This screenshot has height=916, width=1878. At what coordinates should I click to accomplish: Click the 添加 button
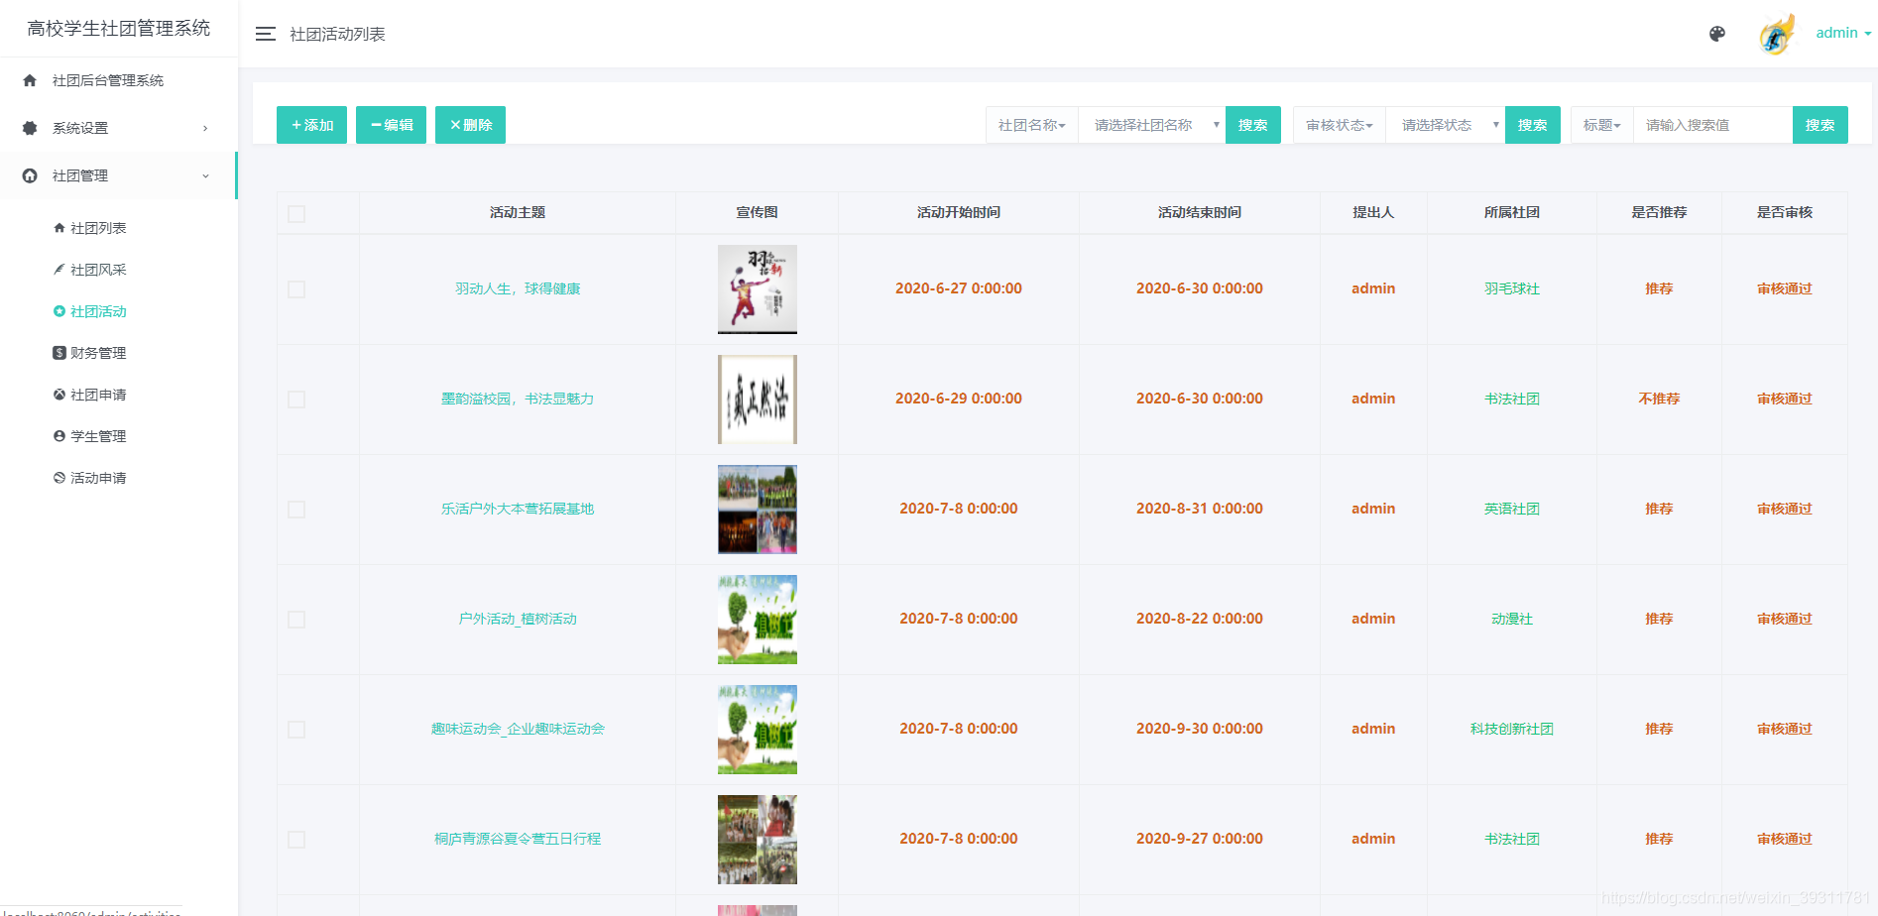[x=311, y=125]
